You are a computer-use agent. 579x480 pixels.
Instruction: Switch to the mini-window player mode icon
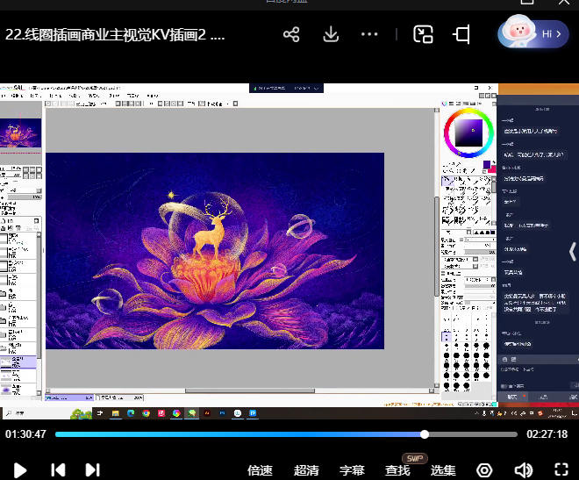pyautogui.click(x=424, y=34)
